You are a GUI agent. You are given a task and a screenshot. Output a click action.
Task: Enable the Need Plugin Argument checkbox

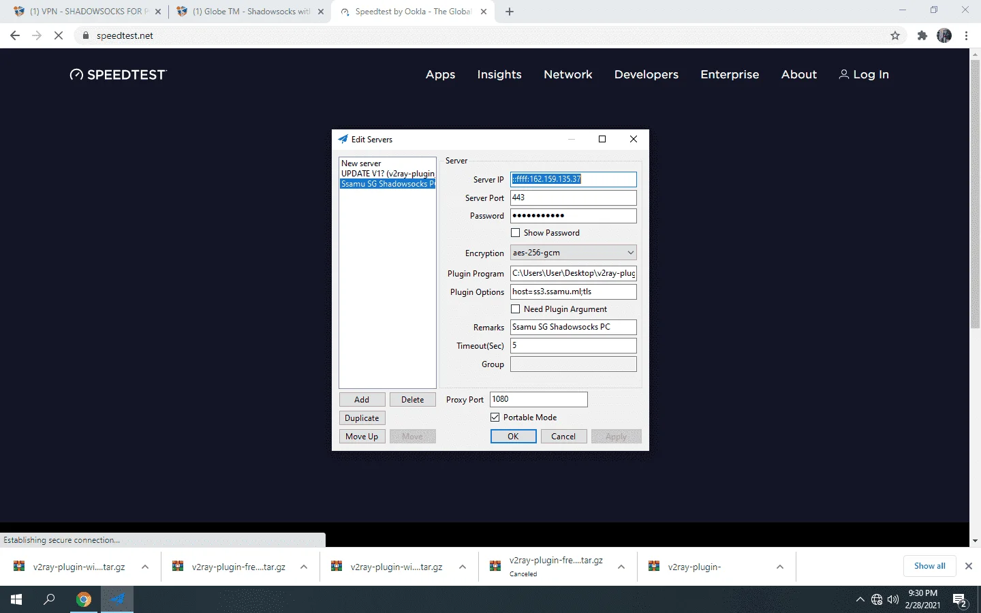pos(516,309)
